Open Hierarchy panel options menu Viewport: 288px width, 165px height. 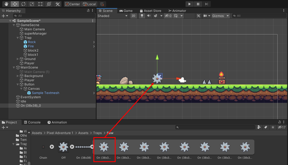point(93,11)
